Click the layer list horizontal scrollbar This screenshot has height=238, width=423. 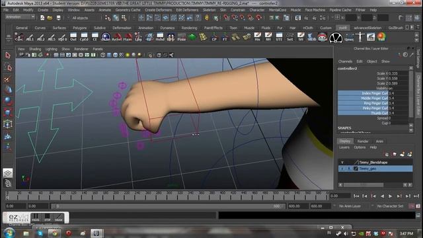[x=363, y=185]
